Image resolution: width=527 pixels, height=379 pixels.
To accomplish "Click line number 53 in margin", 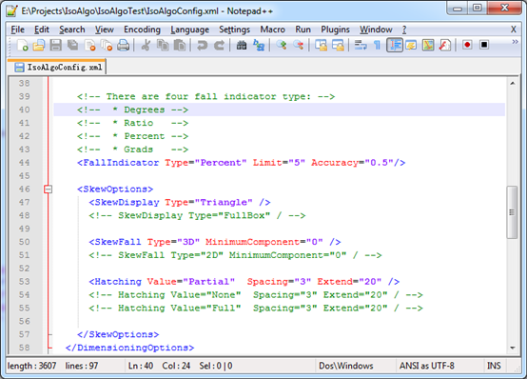I will click(24, 281).
